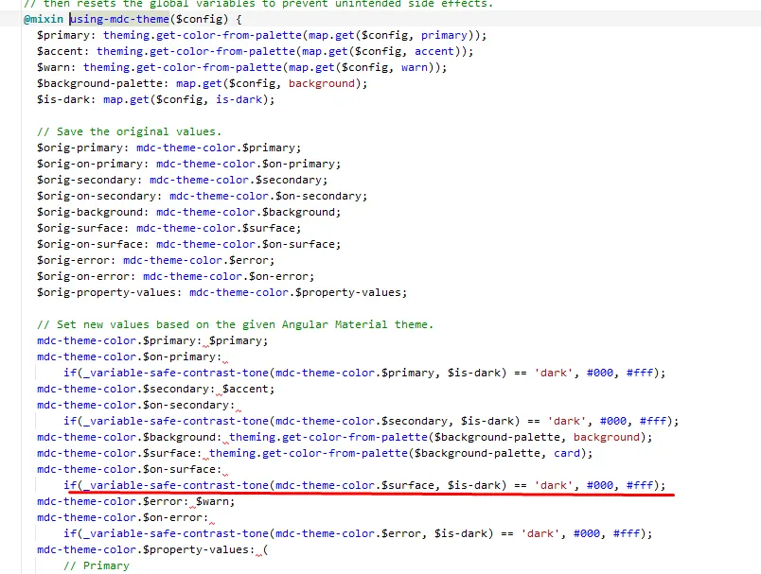Click the $is-dark variable declaration
761x574 pixels.
(x=155, y=99)
